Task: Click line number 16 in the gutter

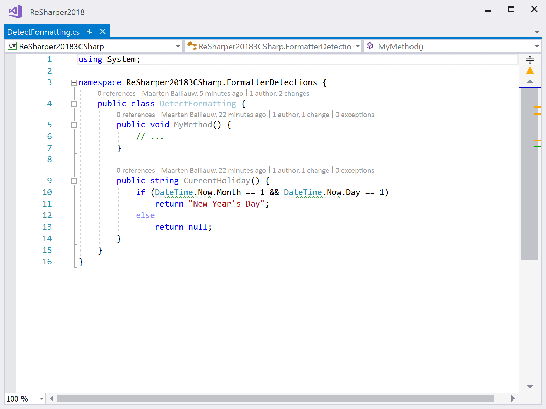Action: [x=47, y=262]
